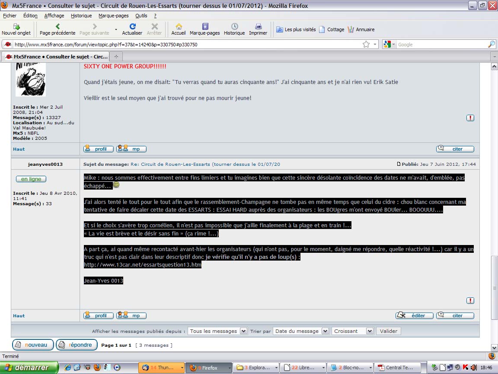The height and width of the screenshot is (374, 498).
Task: Click citer on jeanyves0013's post
Action: click(455, 316)
